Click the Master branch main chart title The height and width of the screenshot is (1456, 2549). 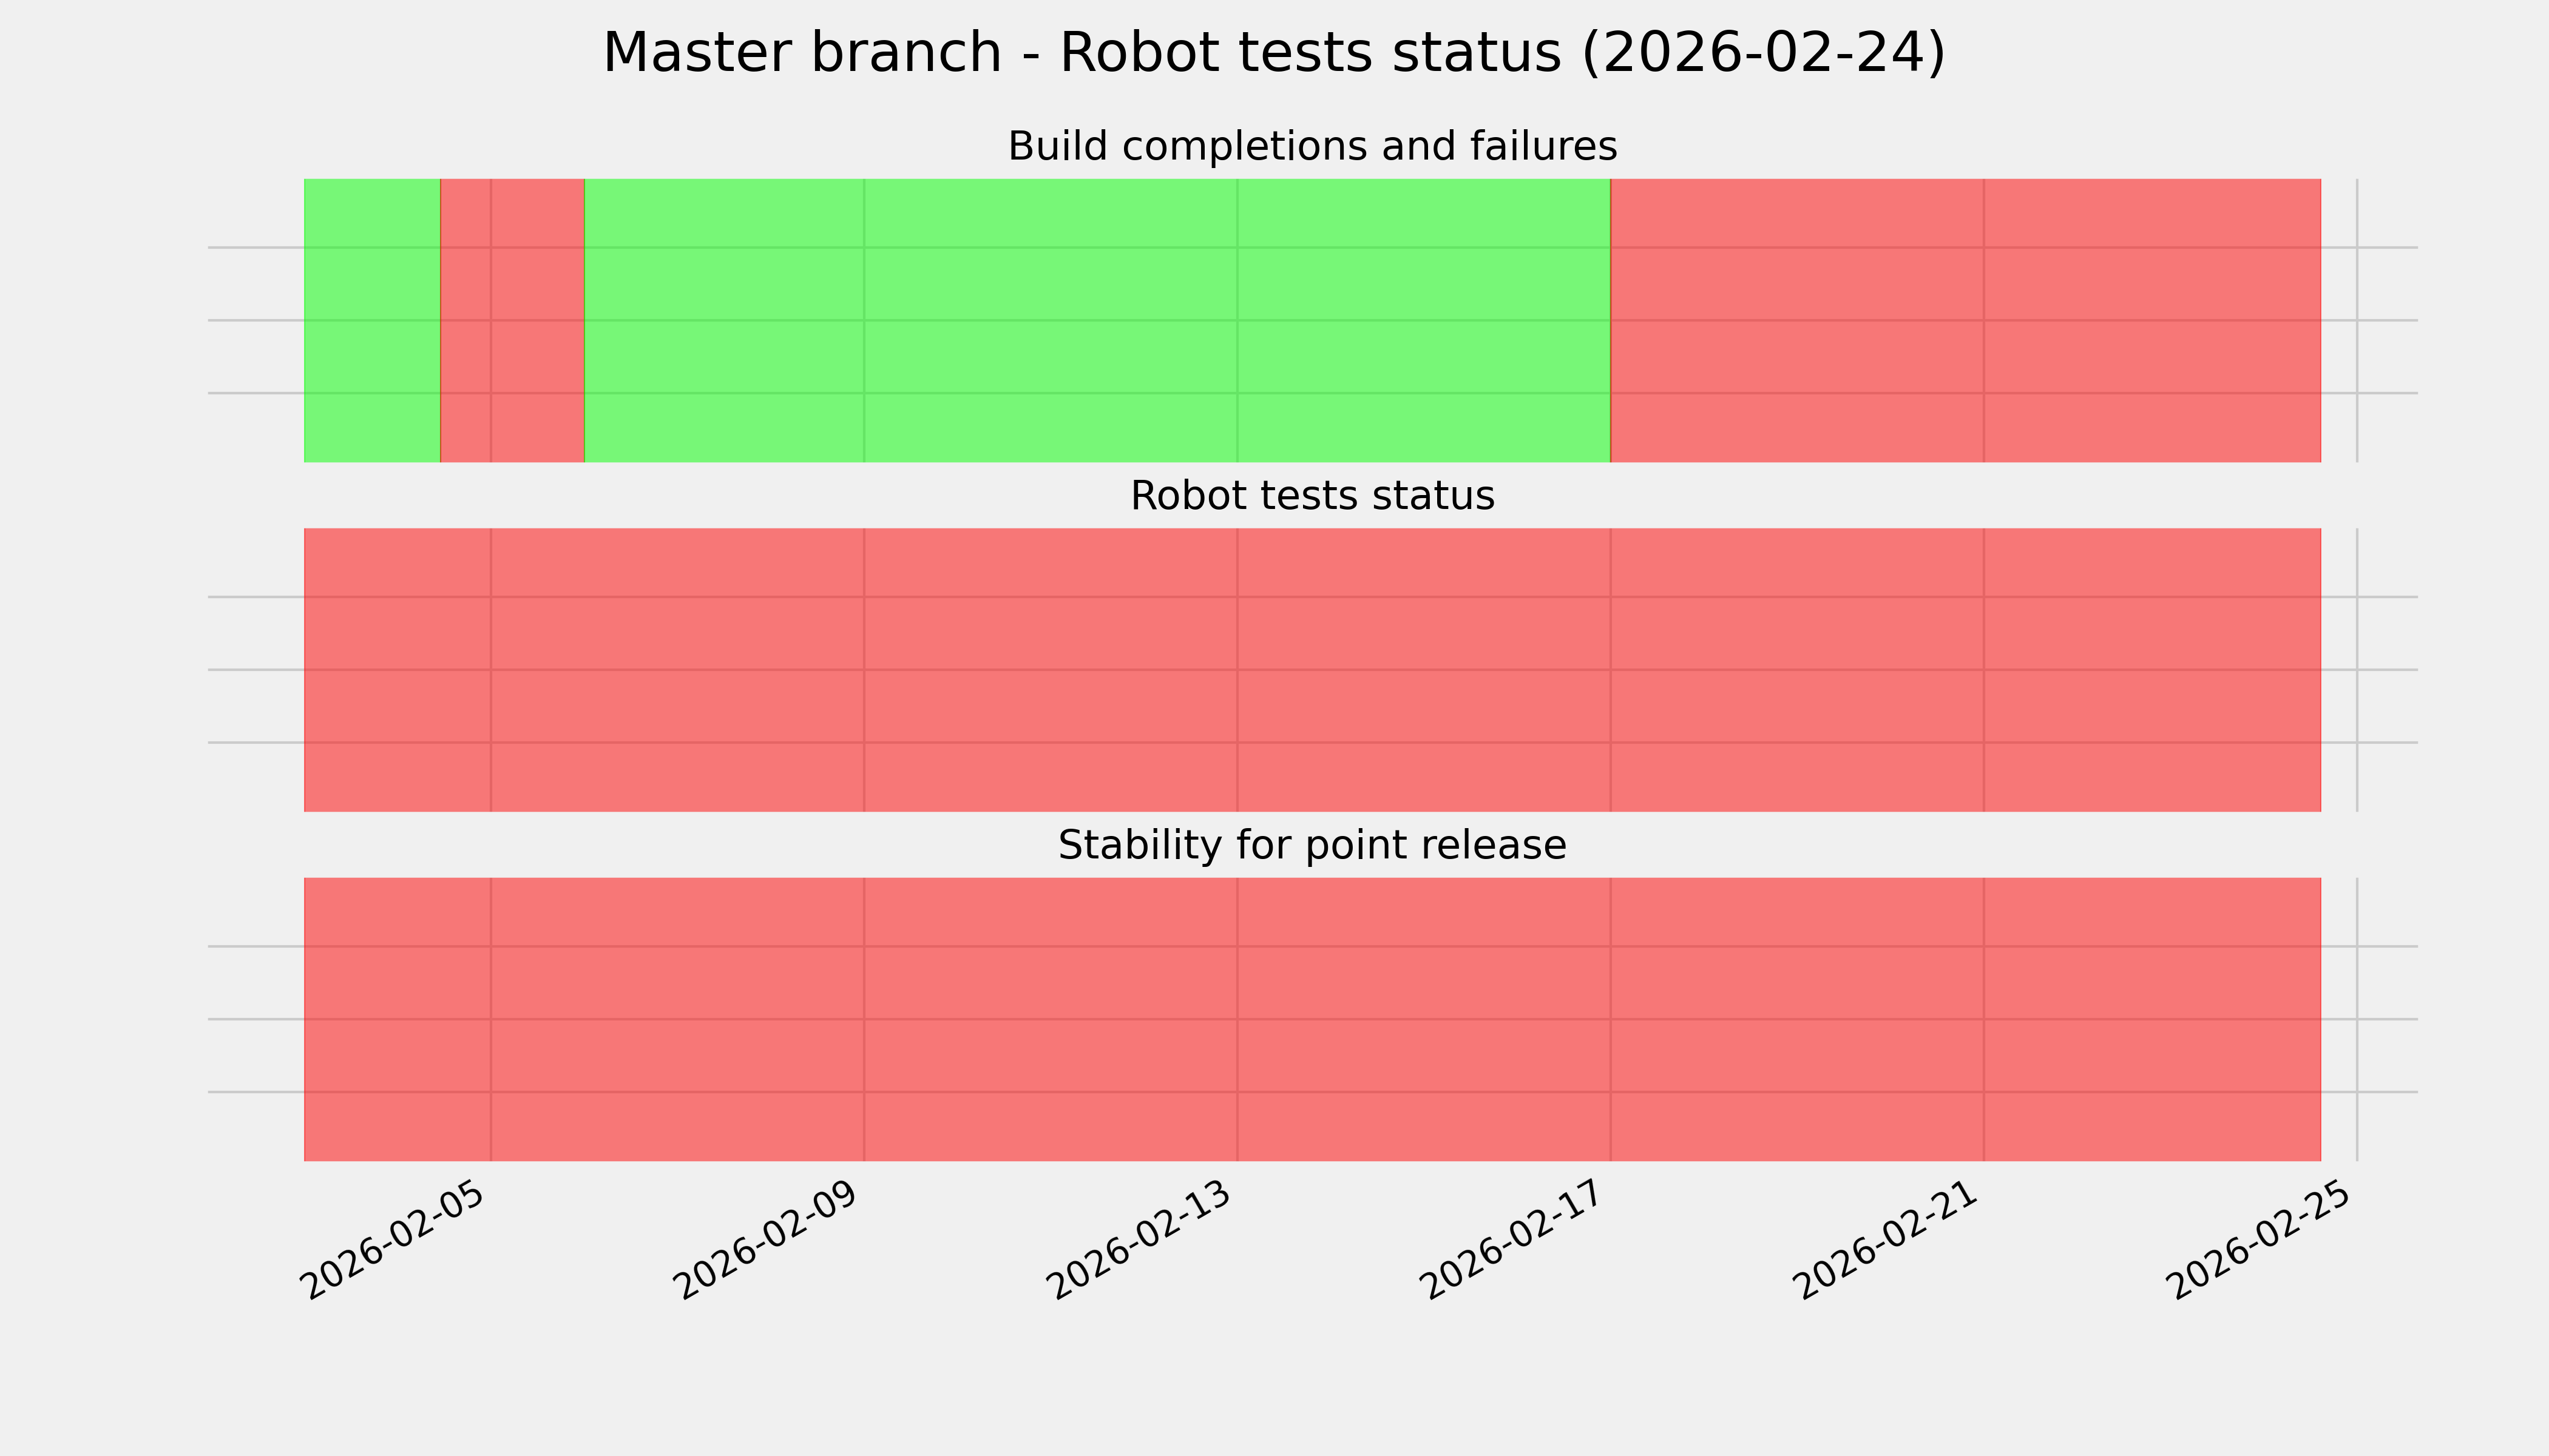point(1273,53)
